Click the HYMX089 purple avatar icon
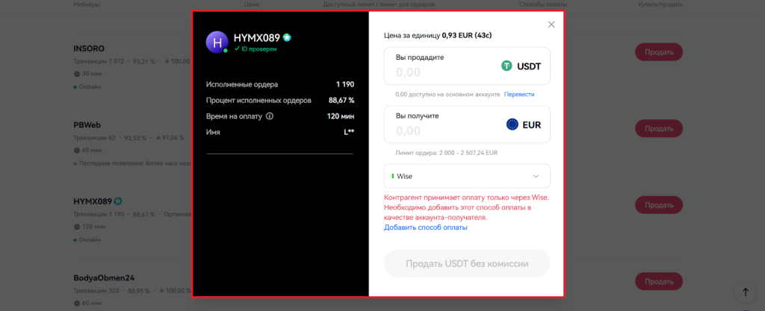 (x=217, y=43)
